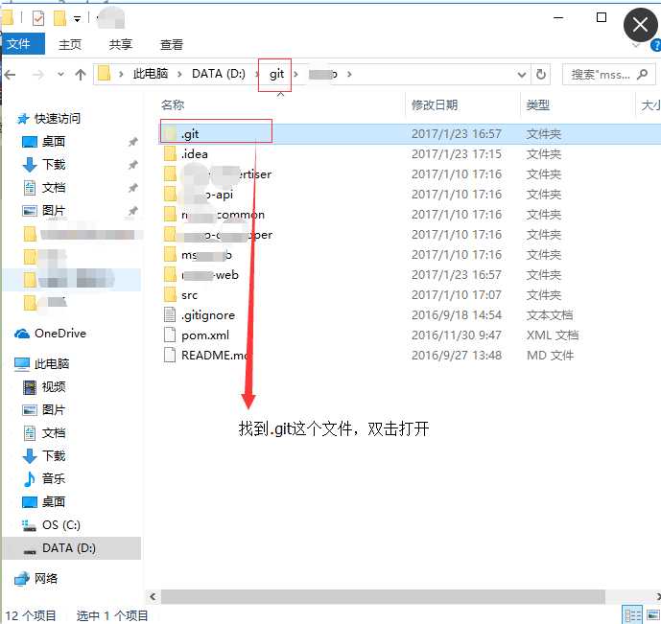Select the README.md file
The image size is (661, 624).
point(215,356)
